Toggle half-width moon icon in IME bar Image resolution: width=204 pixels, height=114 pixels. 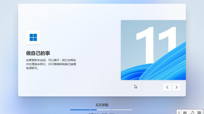[x=192, y=113]
